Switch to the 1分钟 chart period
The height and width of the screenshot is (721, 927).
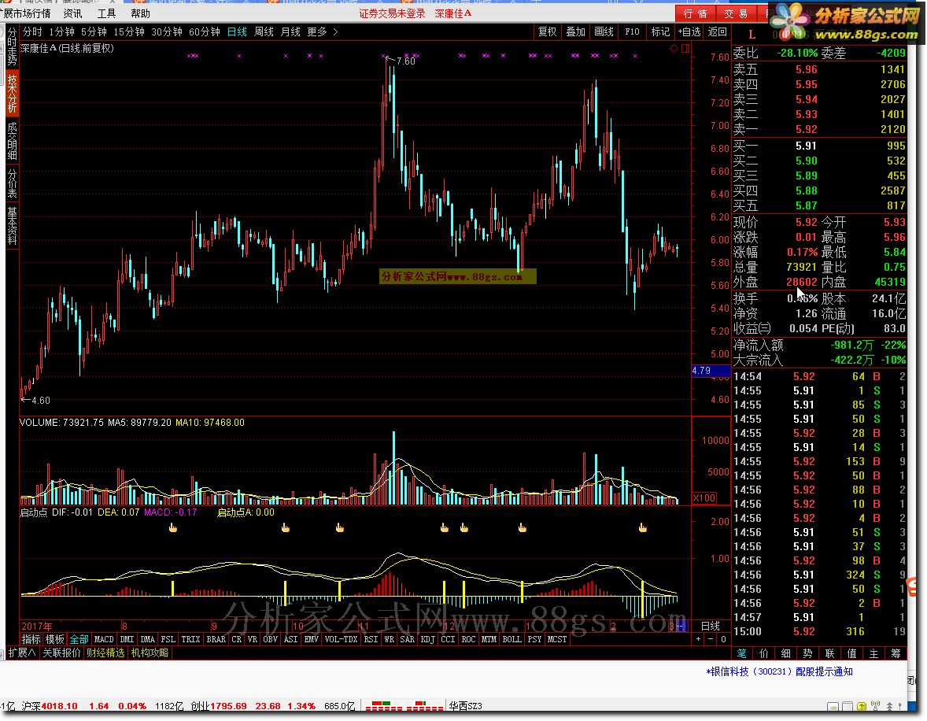pyautogui.click(x=61, y=31)
